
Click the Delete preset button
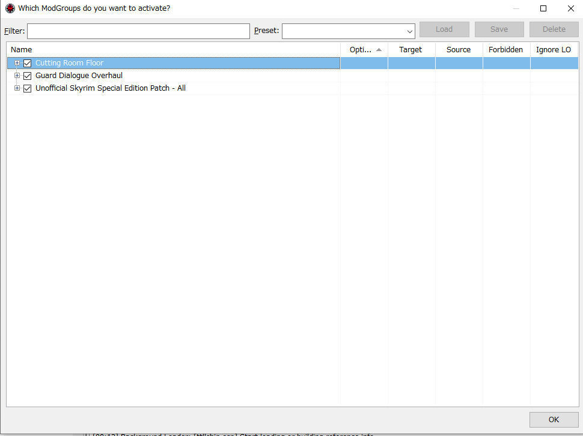point(554,29)
